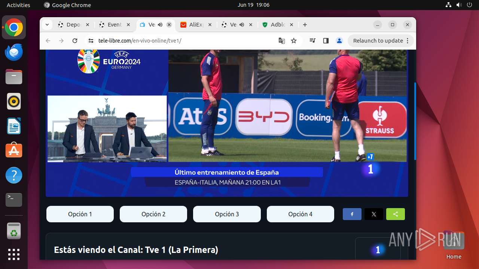This screenshot has width=479, height=269.
Task: Click the Tve 1 channel logo thumbnail
Action: click(378, 250)
